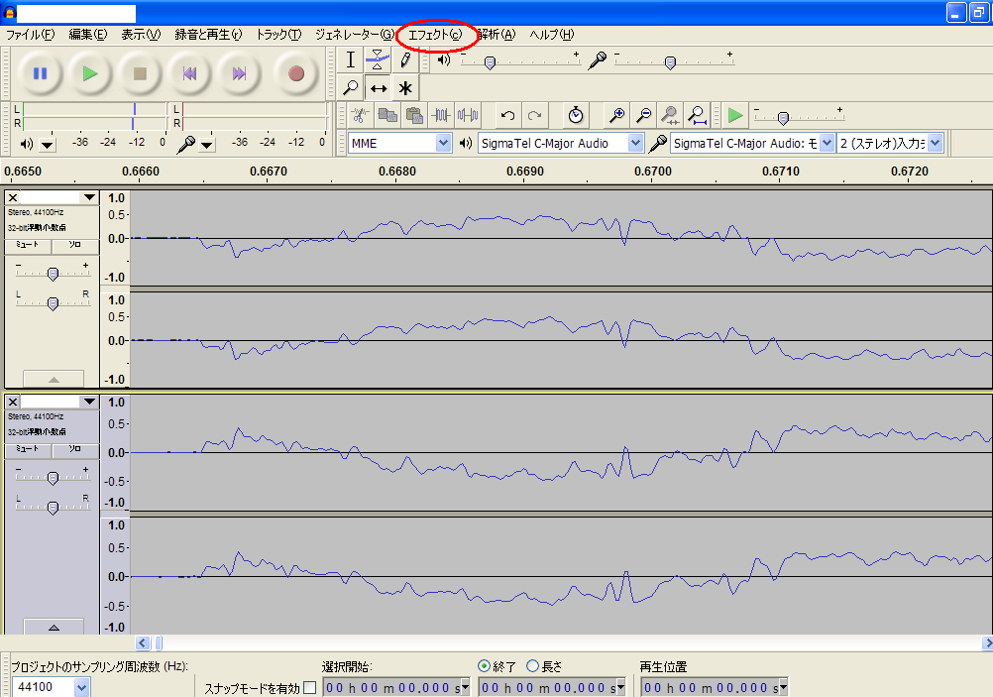
Task: Zoom in with the plus magnifier
Action: tap(616, 115)
